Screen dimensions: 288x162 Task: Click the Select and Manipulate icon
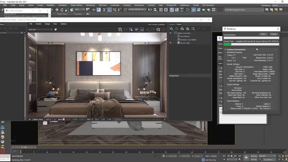tap(94, 10)
